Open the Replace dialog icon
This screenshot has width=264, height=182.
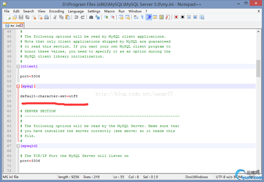pos(98,17)
